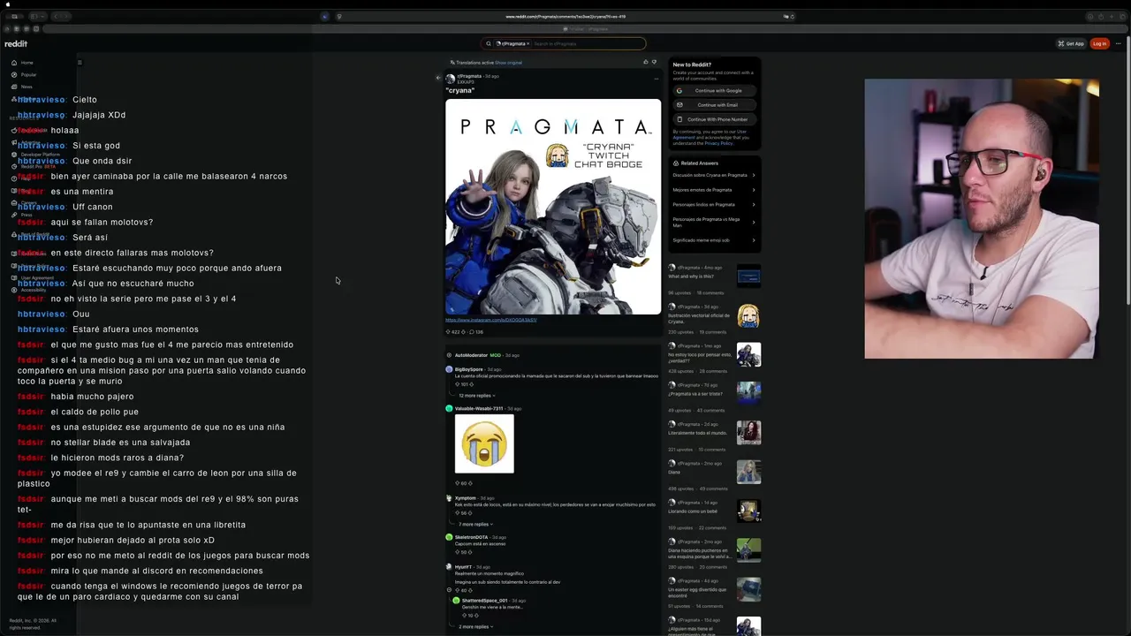Image resolution: width=1131 pixels, height=636 pixels.
Task: Open Popular in the Reddit sidebar
Action: [x=28, y=75]
